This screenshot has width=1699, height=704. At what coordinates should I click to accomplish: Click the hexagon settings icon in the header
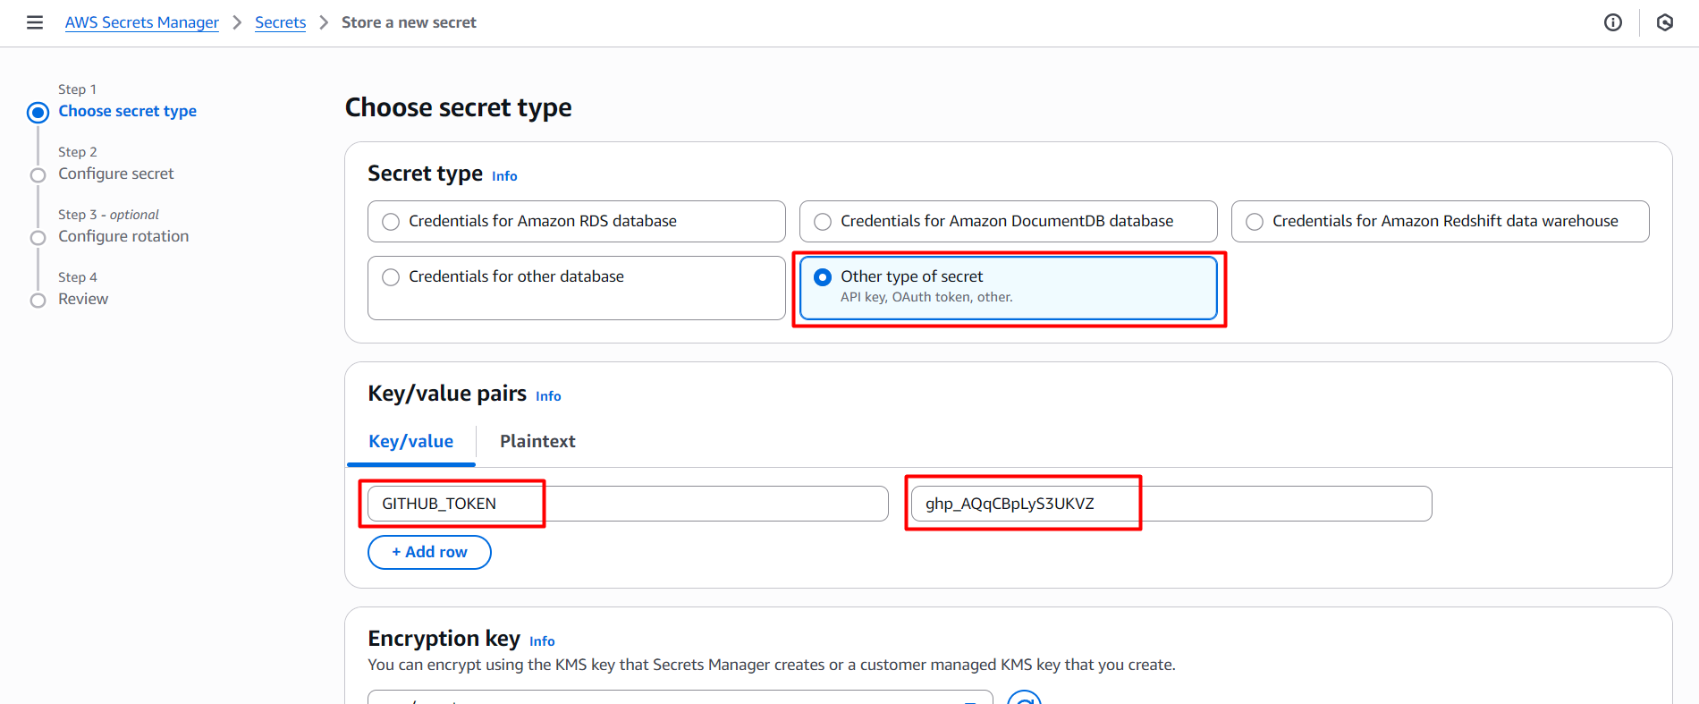click(1665, 22)
